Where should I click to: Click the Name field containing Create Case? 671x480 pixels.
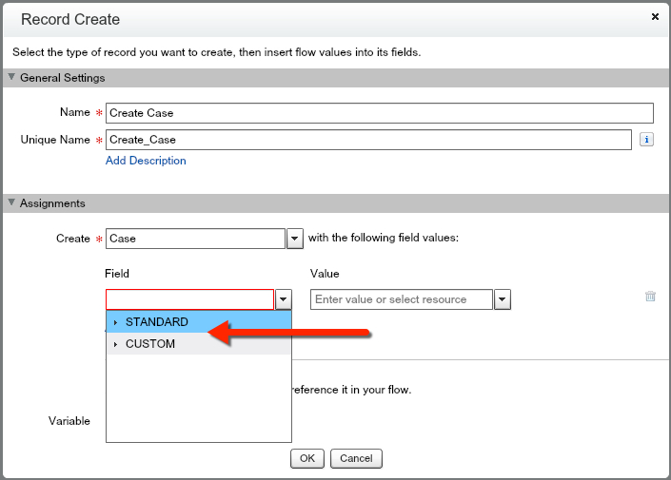coord(379,113)
